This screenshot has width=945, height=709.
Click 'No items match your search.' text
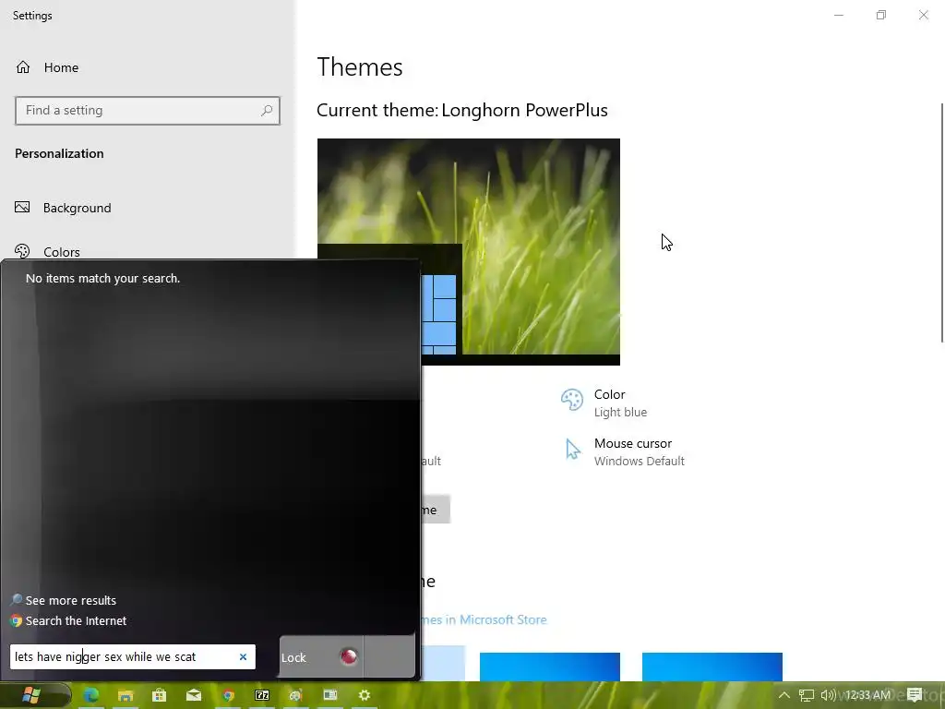point(103,279)
